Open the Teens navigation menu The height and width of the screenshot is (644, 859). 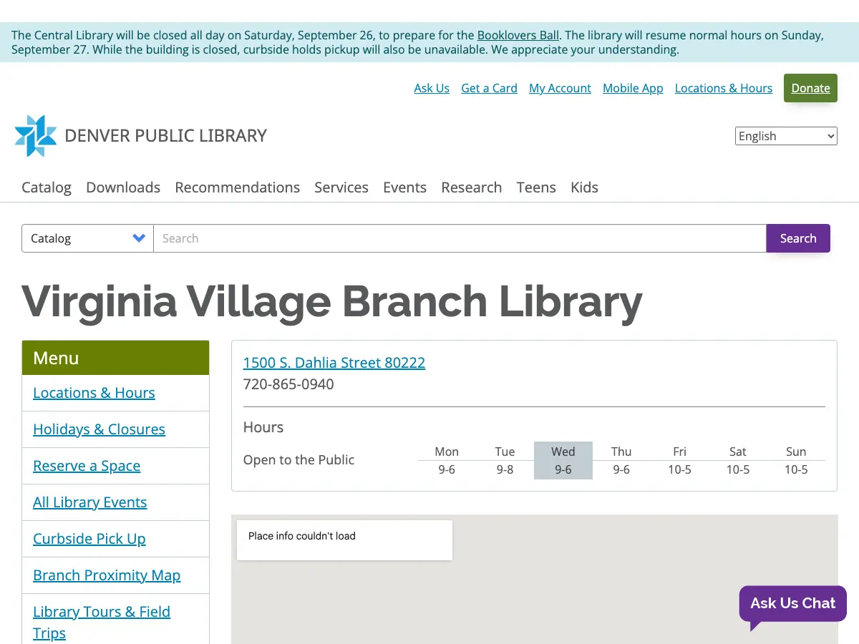(x=536, y=187)
